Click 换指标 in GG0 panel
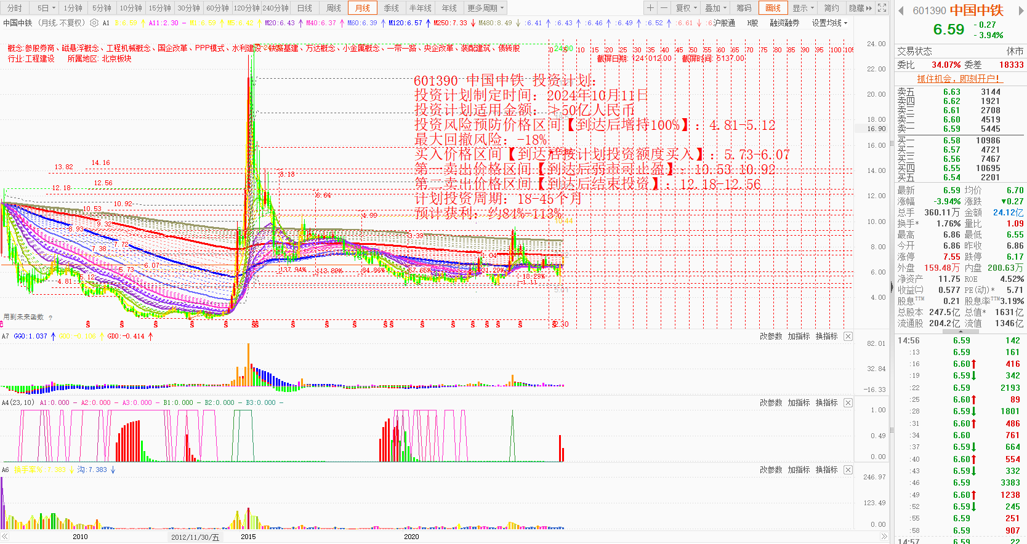 (x=826, y=336)
